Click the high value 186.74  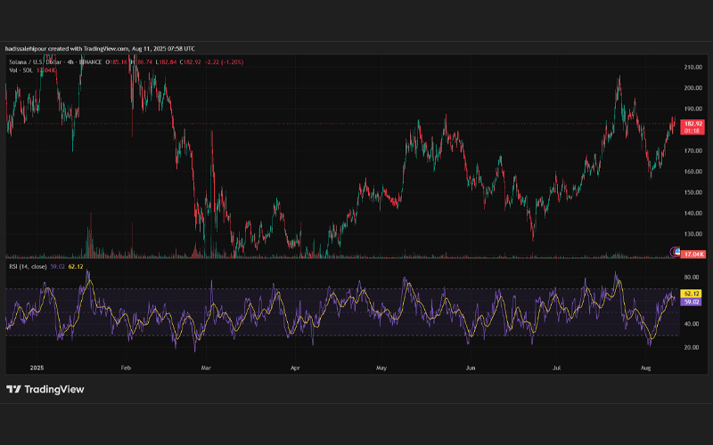pyautogui.click(x=142, y=62)
